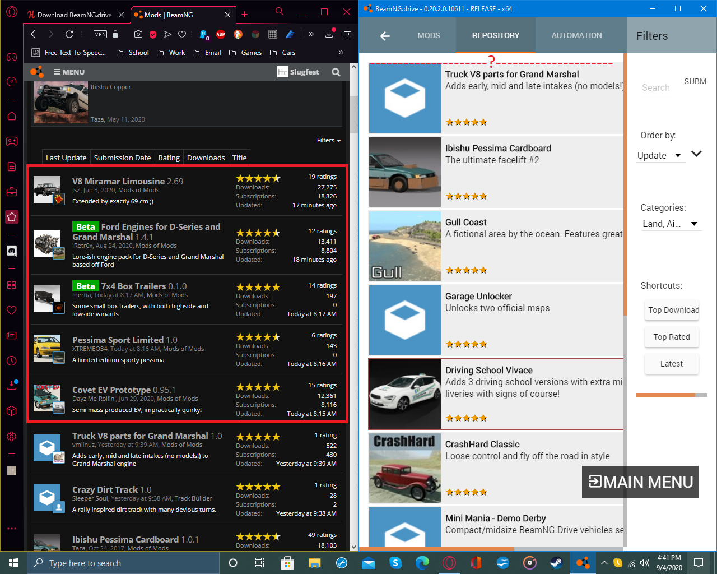Click the search tabs magnifier icon in tab bar
This screenshot has height=574, width=717.
click(x=280, y=11)
